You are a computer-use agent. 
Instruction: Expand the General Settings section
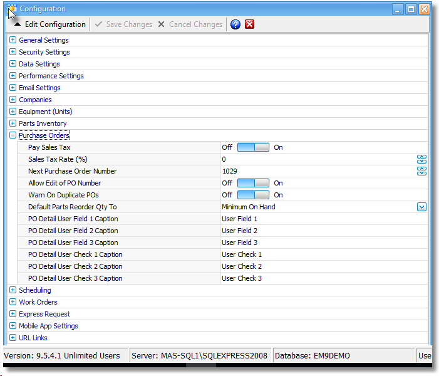[x=13, y=40]
